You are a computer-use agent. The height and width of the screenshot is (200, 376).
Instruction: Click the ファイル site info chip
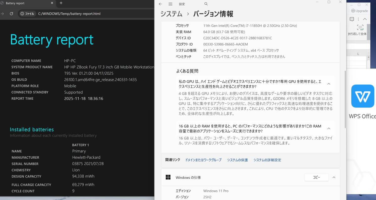coord(27,14)
